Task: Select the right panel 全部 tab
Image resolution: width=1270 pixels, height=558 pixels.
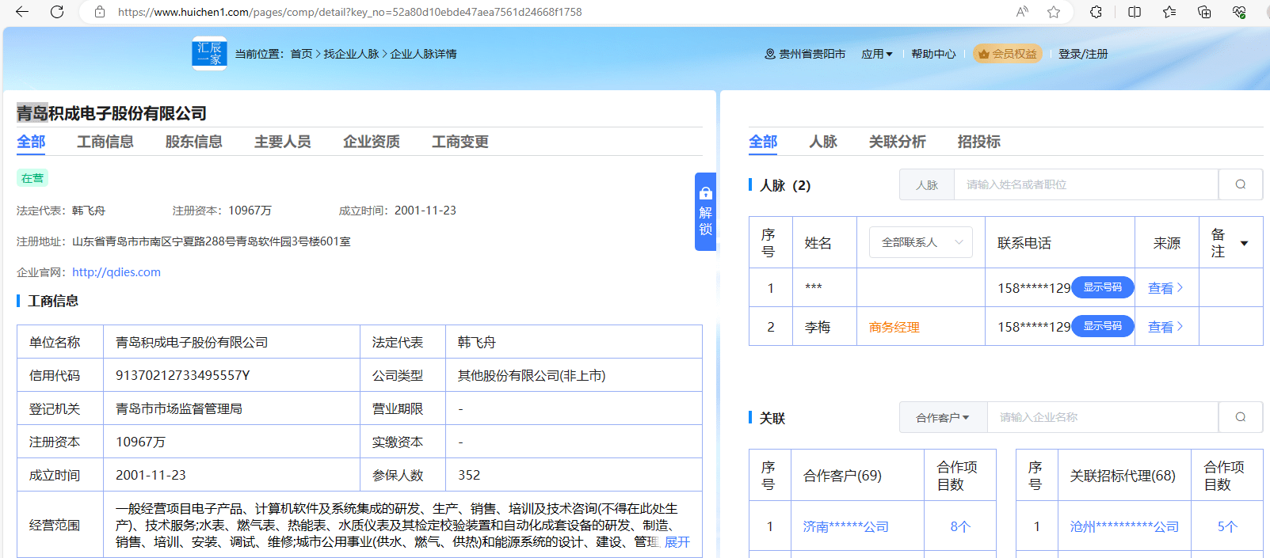Action: coord(763,142)
